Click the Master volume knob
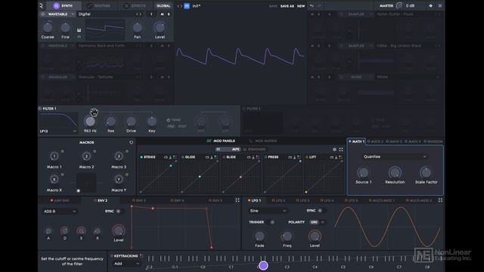The image size is (484, 272). pos(399,5)
